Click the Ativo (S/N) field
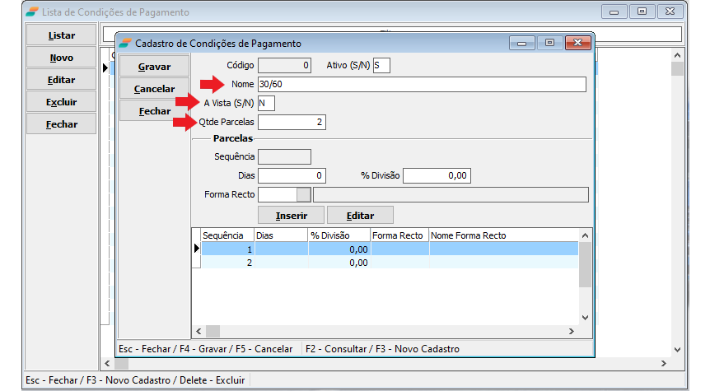This screenshot has height=391, width=710. click(381, 65)
